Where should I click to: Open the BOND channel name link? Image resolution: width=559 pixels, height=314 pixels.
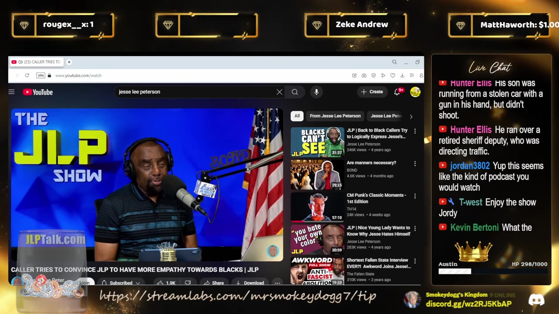tap(352, 170)
